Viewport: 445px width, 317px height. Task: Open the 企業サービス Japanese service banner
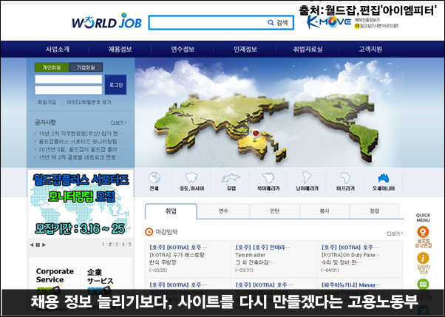click(x=101, y=278)
